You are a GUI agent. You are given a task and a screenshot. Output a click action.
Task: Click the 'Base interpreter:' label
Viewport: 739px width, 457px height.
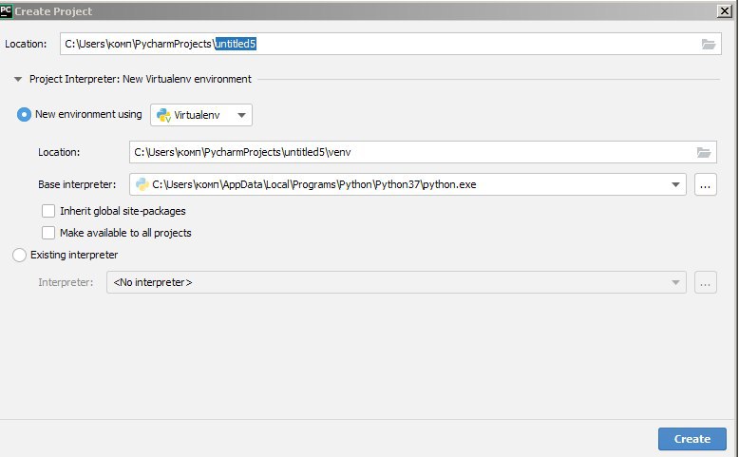[x=77, y=184]
